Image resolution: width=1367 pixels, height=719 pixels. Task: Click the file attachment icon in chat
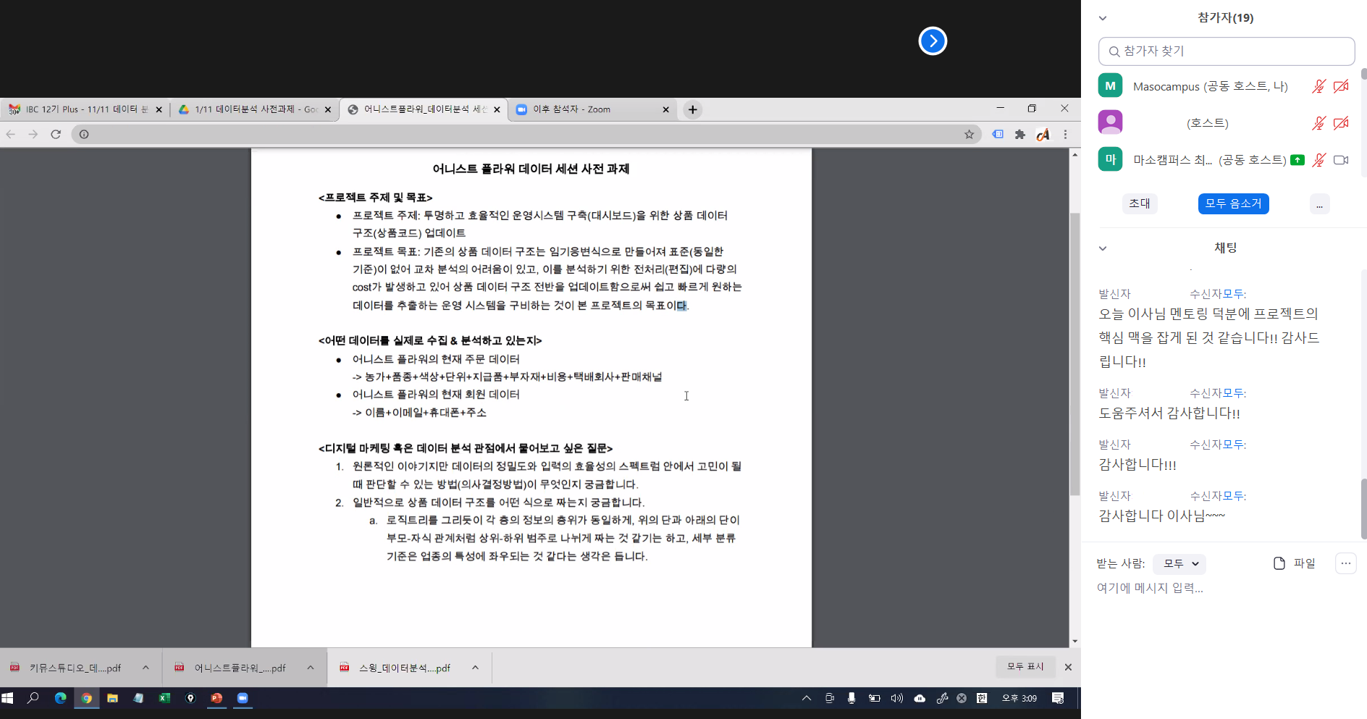click(1279, 563)
